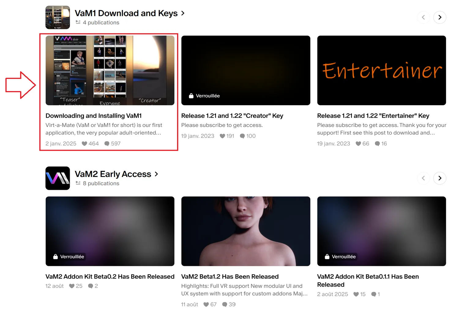
Task: Go to next posts in VaM1 Download and Keys
Action: click(x=440, y=17)
